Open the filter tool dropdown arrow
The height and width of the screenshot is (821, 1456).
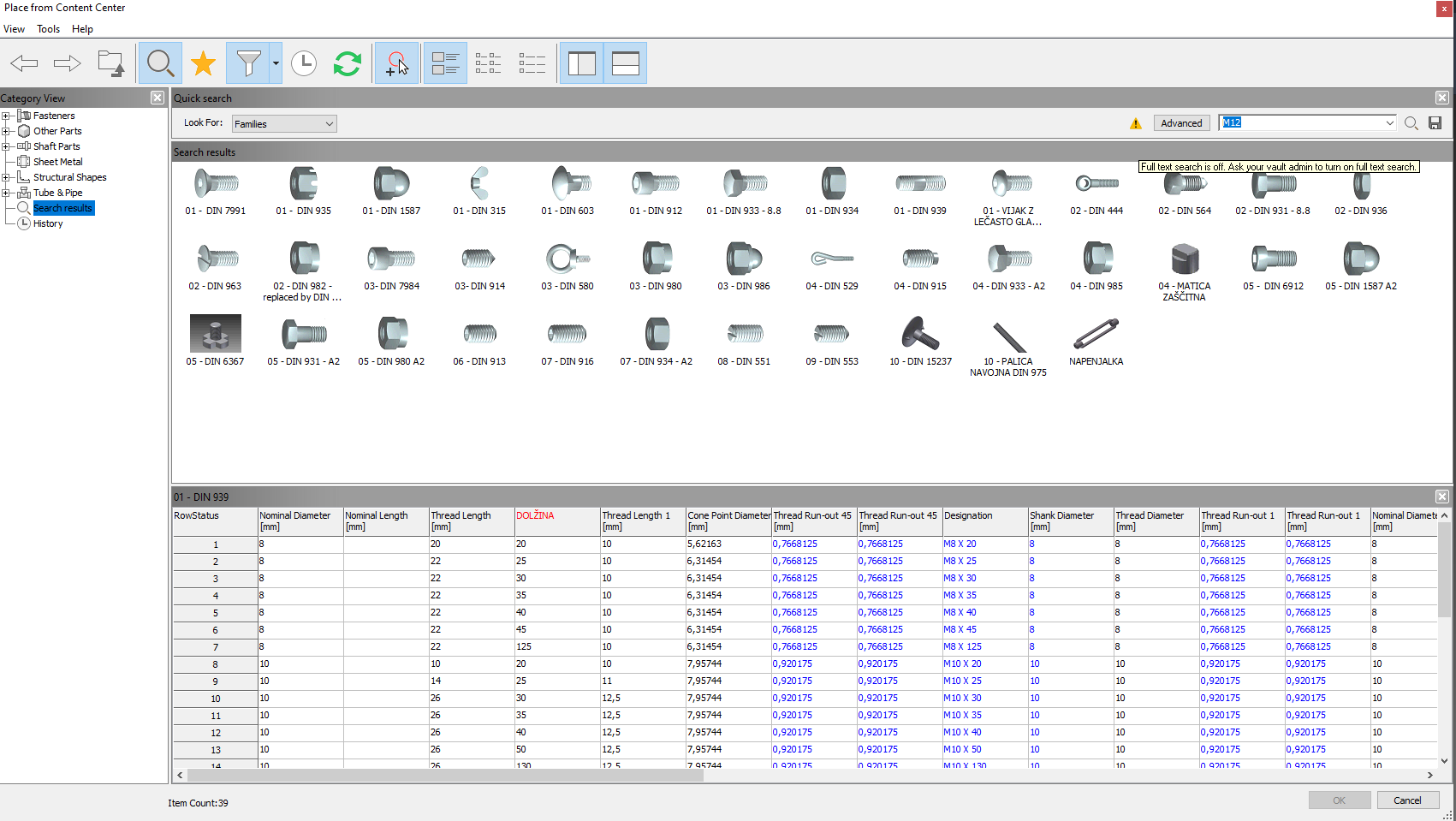point(274,62)
